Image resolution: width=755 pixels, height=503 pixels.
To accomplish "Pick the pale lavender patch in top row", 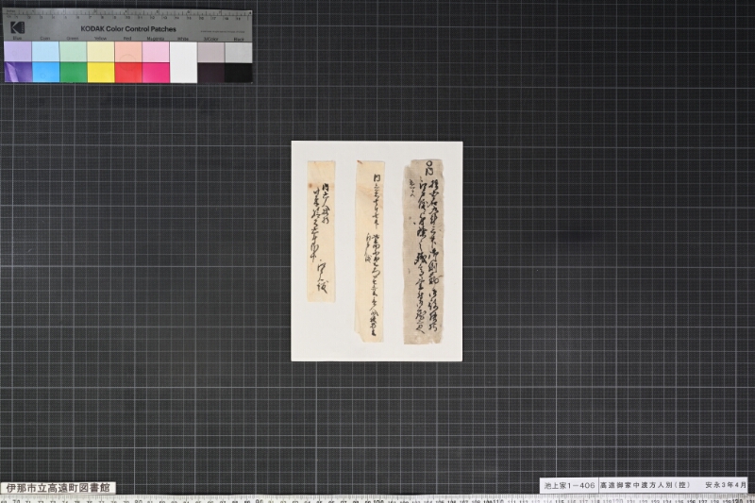I will 18,52.
